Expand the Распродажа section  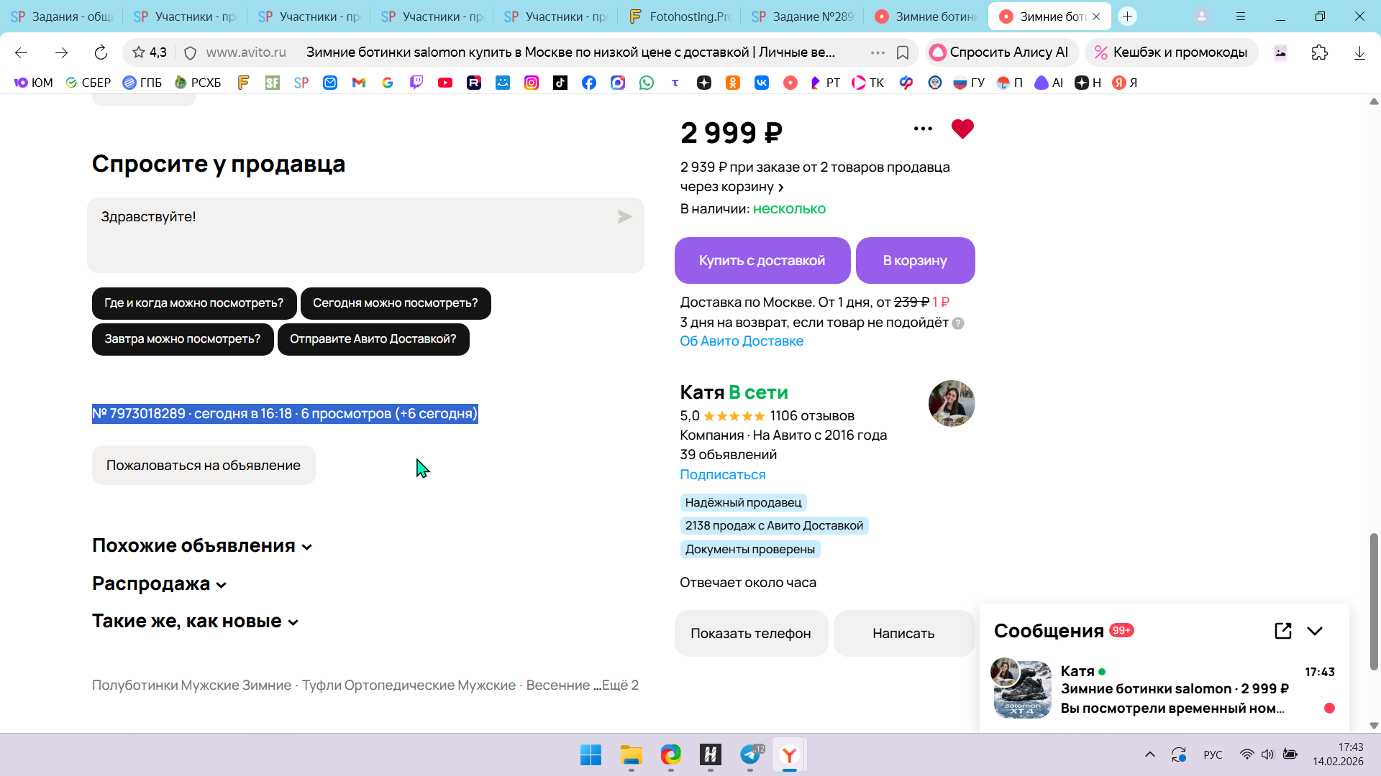coord(159,584)
